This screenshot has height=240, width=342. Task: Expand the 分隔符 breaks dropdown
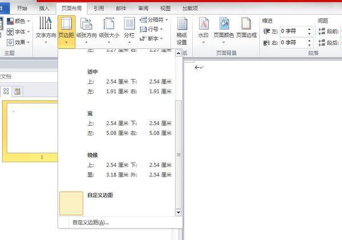pyautogui.click(x=155, y=20)
